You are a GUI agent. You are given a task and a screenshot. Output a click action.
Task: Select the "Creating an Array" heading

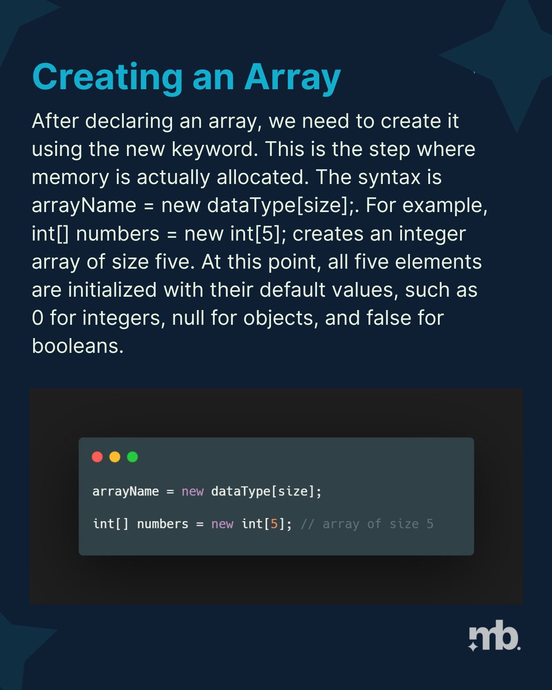point(187,78)
